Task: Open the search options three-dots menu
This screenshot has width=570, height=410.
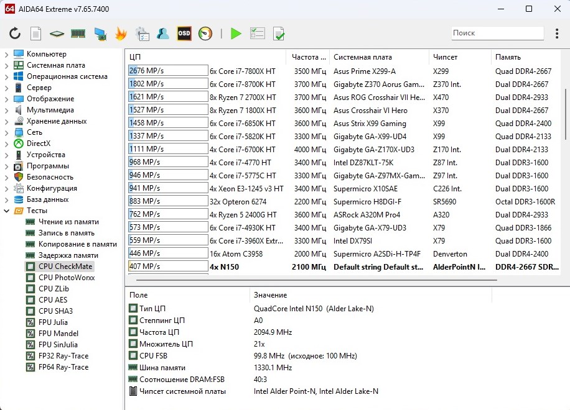Action: coord(556,34)
